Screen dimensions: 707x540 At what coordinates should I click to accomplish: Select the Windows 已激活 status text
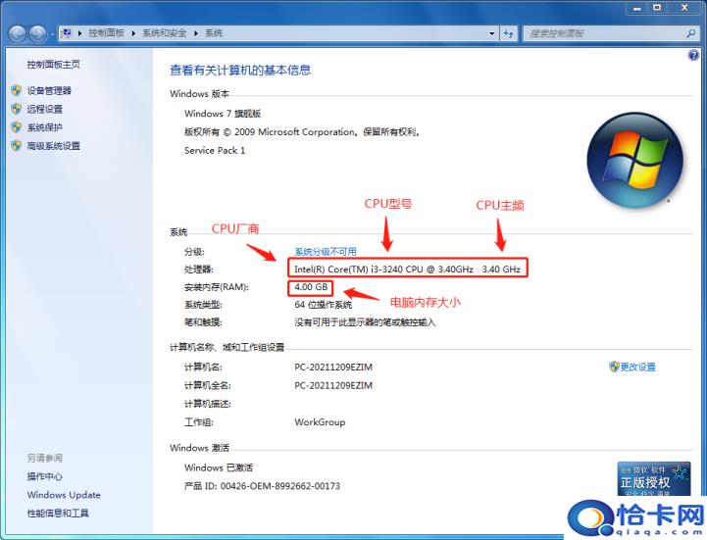tap(219, 467)
